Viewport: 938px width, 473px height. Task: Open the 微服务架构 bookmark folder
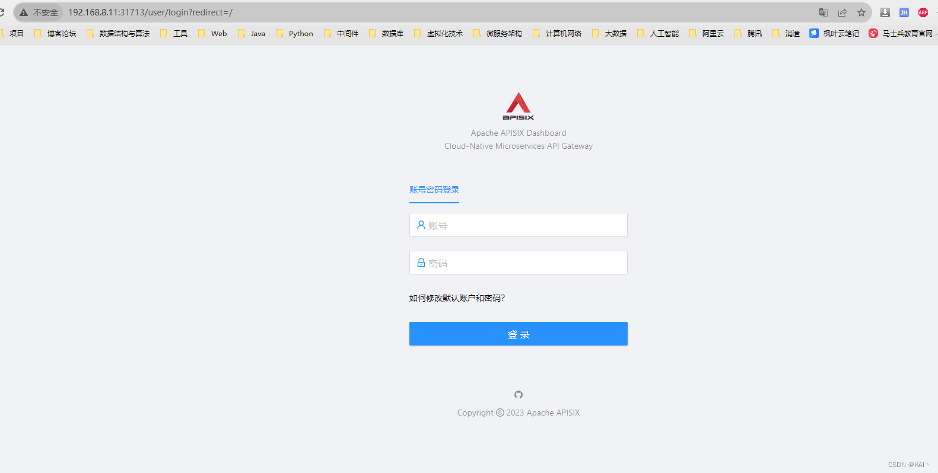coord(498,34)
